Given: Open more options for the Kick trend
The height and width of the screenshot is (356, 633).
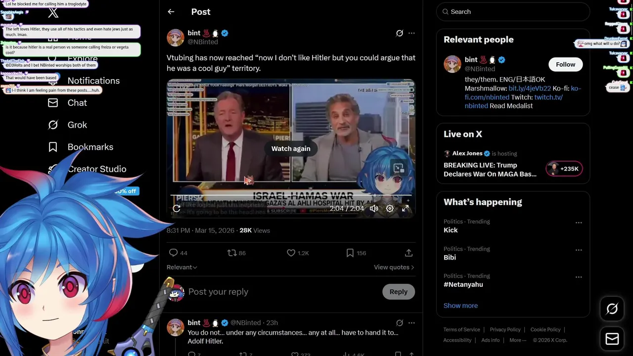Looking at the screenshot, I should click(579, 222).
